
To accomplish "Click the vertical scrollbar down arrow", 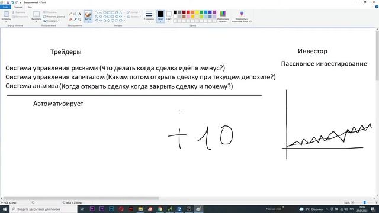I will tap(377, 195).
